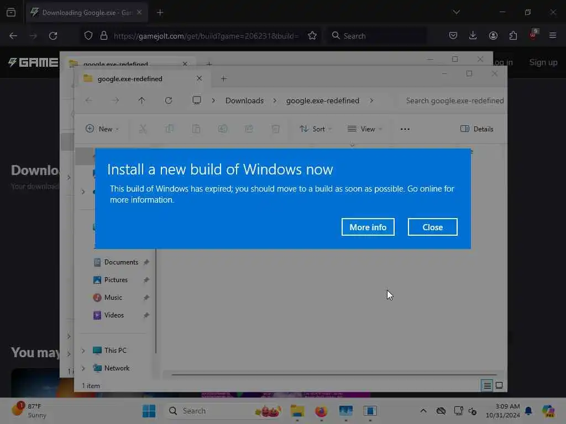Expand chevron after google.exe-redefined breadcrumb
This screenshot has width=566, height=424.
tap(371, 100)
